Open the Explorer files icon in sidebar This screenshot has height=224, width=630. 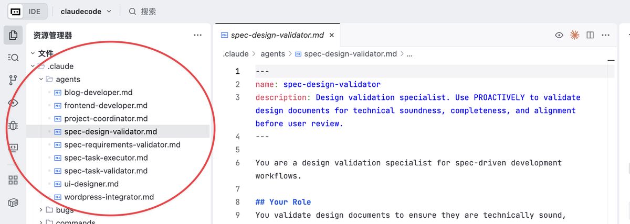click(x=13, y=35)
